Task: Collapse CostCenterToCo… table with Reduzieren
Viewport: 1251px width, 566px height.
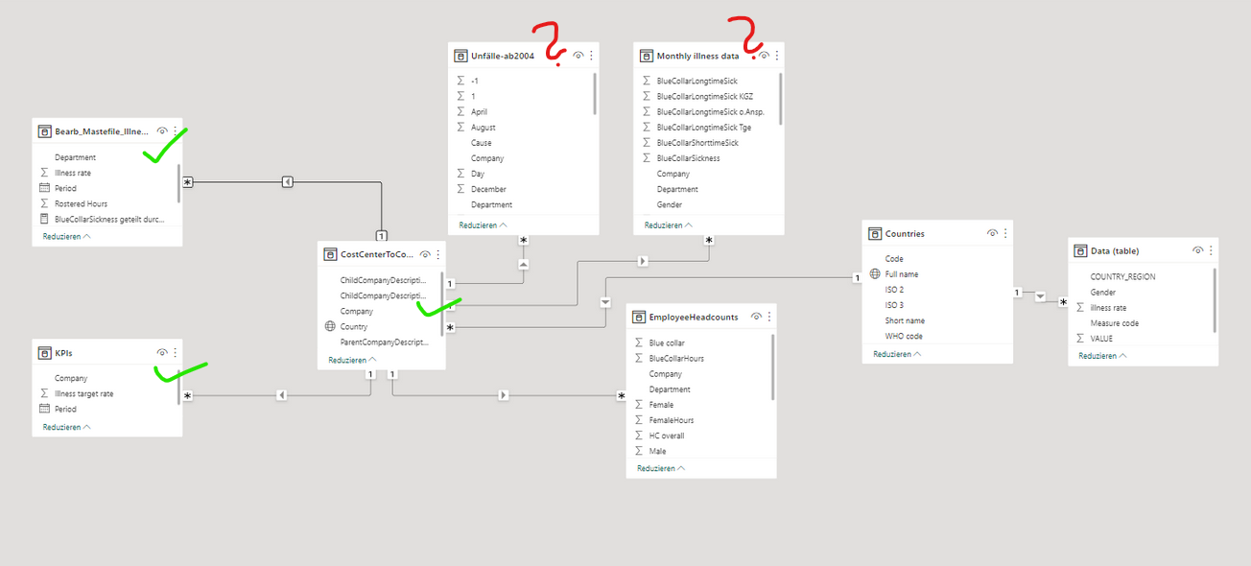Action: pyautogui.click(x=352, y=360)
